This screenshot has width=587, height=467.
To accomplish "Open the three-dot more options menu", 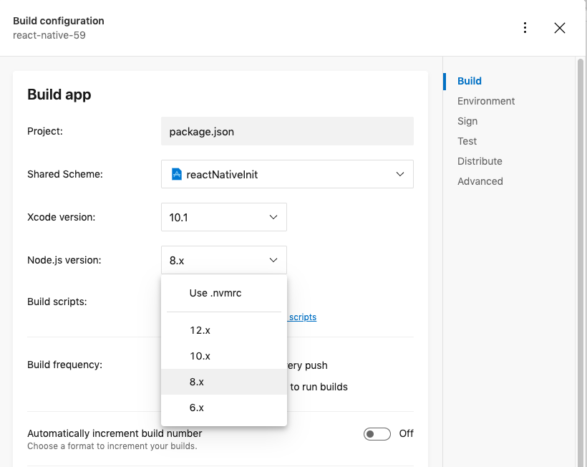I will 525,28.
